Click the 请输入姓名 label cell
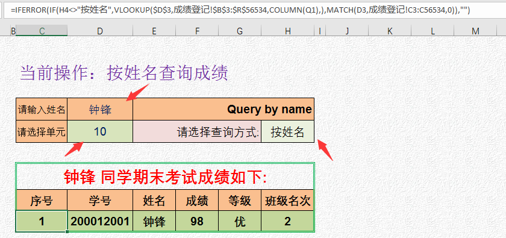 point(42,109)
